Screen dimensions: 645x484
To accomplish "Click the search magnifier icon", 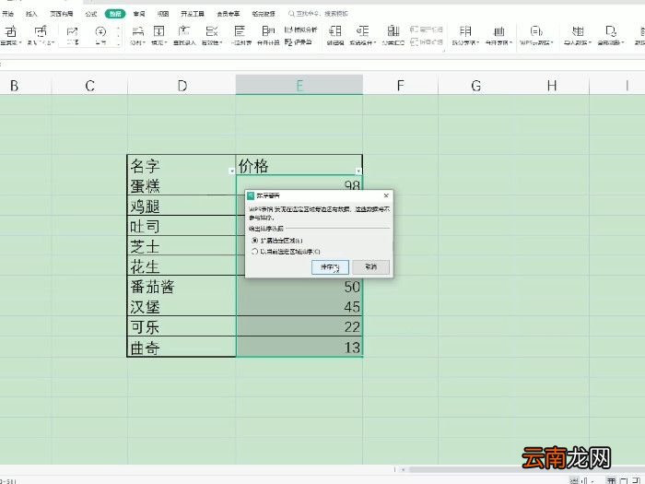I will point(291,14).
